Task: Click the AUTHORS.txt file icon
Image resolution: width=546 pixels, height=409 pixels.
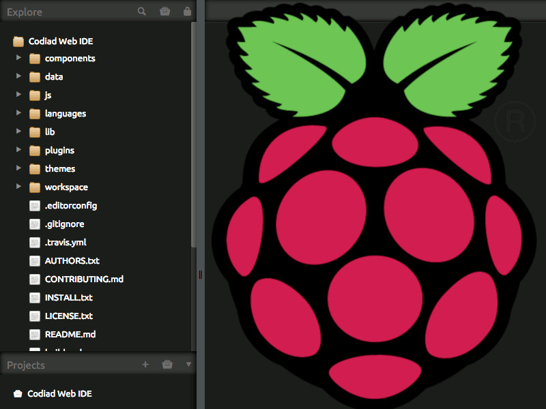Action: 35,261
